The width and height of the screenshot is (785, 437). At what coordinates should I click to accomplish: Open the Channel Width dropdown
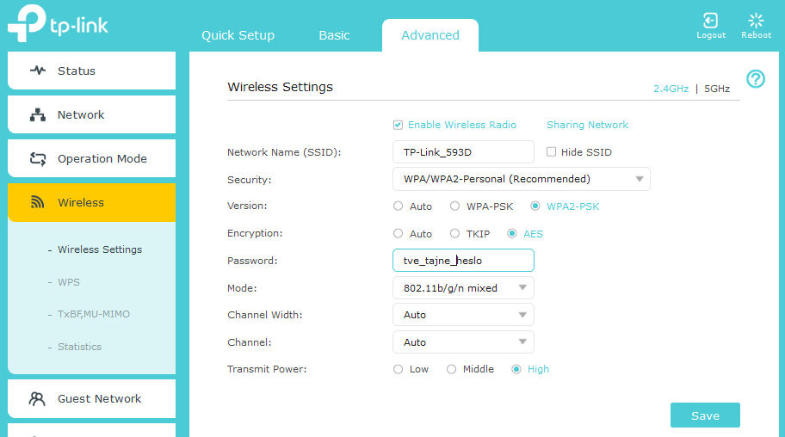(x=463, y=315)
